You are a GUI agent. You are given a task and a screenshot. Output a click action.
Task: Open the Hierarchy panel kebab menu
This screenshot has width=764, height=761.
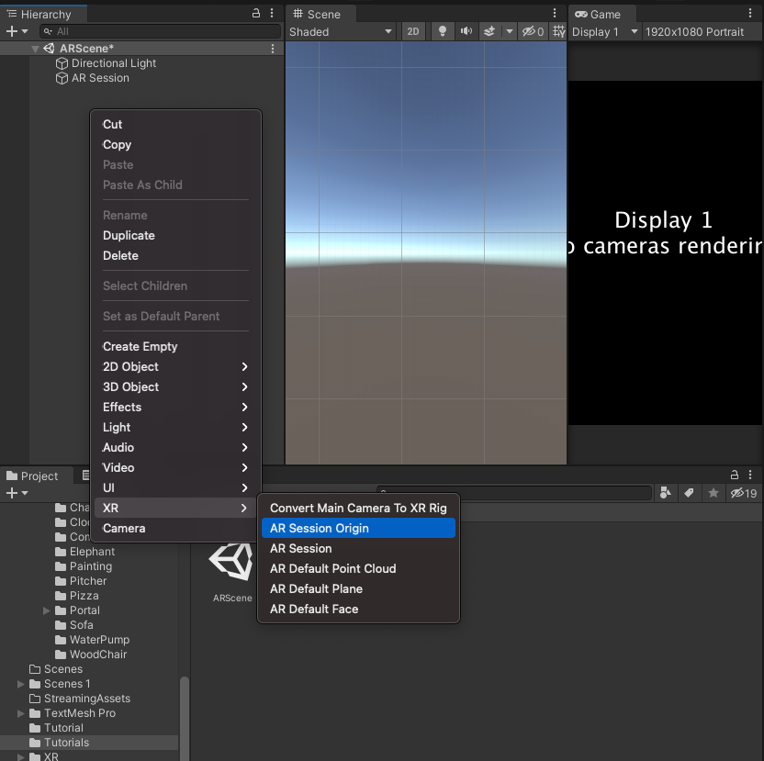[272, 13]
